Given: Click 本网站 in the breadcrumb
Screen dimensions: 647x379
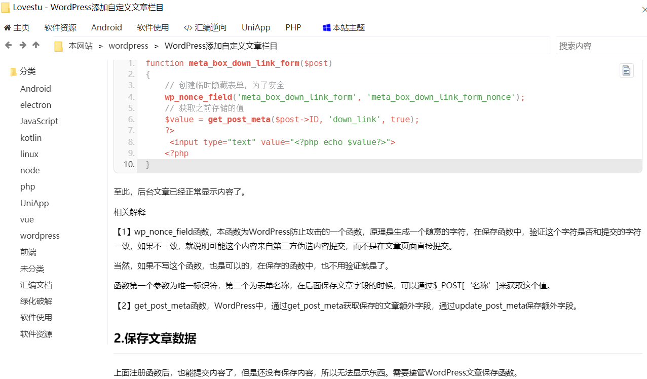Looking at the screenshot, I should 81,46.
